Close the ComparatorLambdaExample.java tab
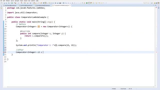 (70, 5)
